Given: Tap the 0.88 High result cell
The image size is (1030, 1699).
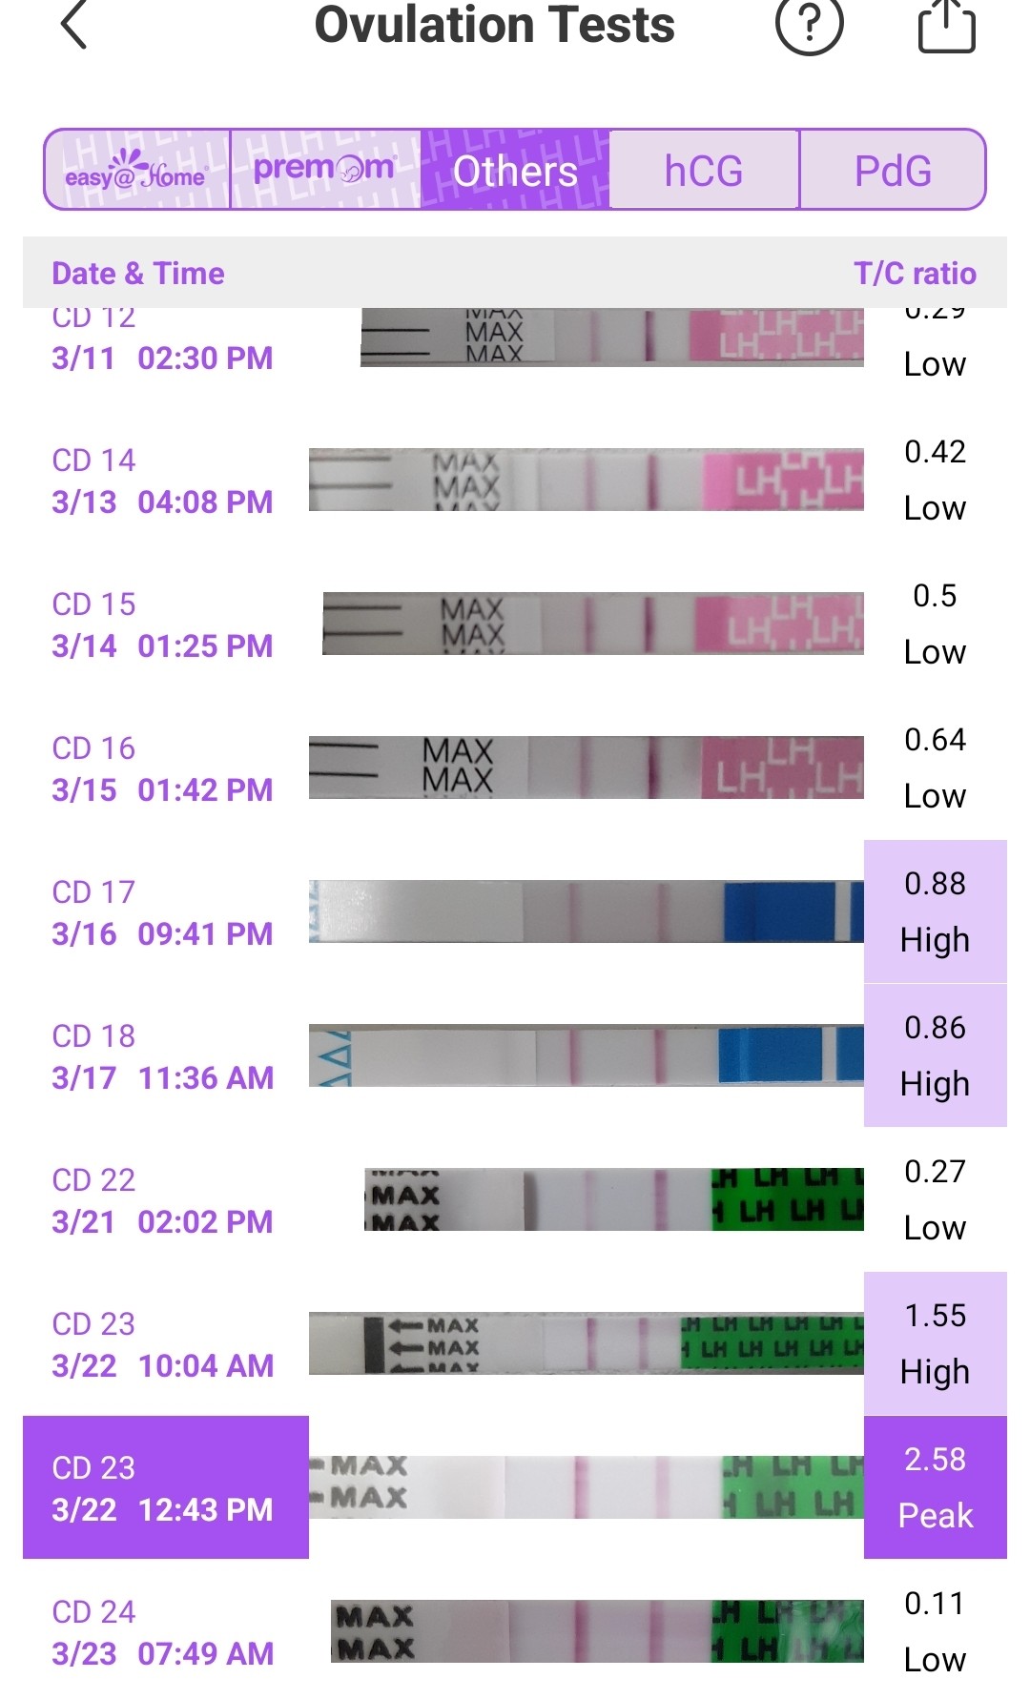Looking at the screenshot, I should 936,911.
